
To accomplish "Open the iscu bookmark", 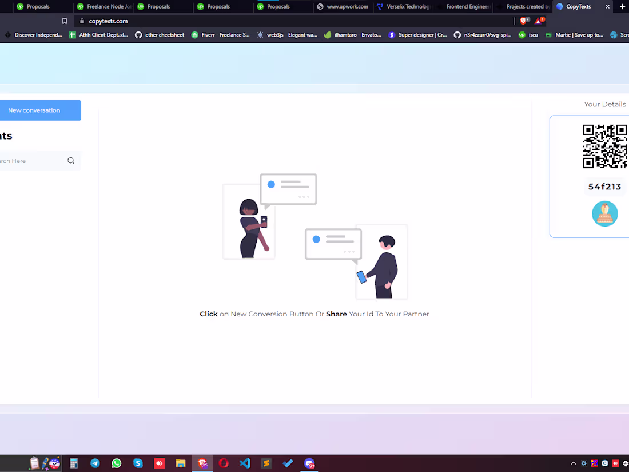I will tap(528, 35).
